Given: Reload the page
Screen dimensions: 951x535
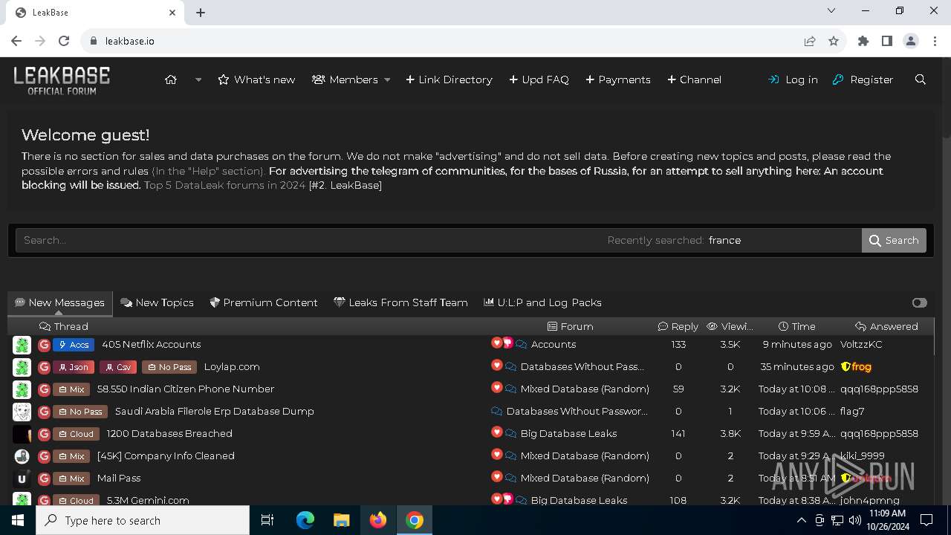Looking at the screenshot, I should pos(64,41).
